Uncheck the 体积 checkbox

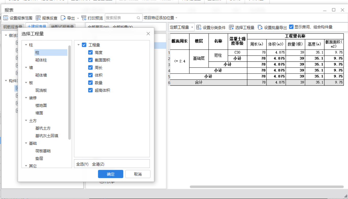[90, 75]
